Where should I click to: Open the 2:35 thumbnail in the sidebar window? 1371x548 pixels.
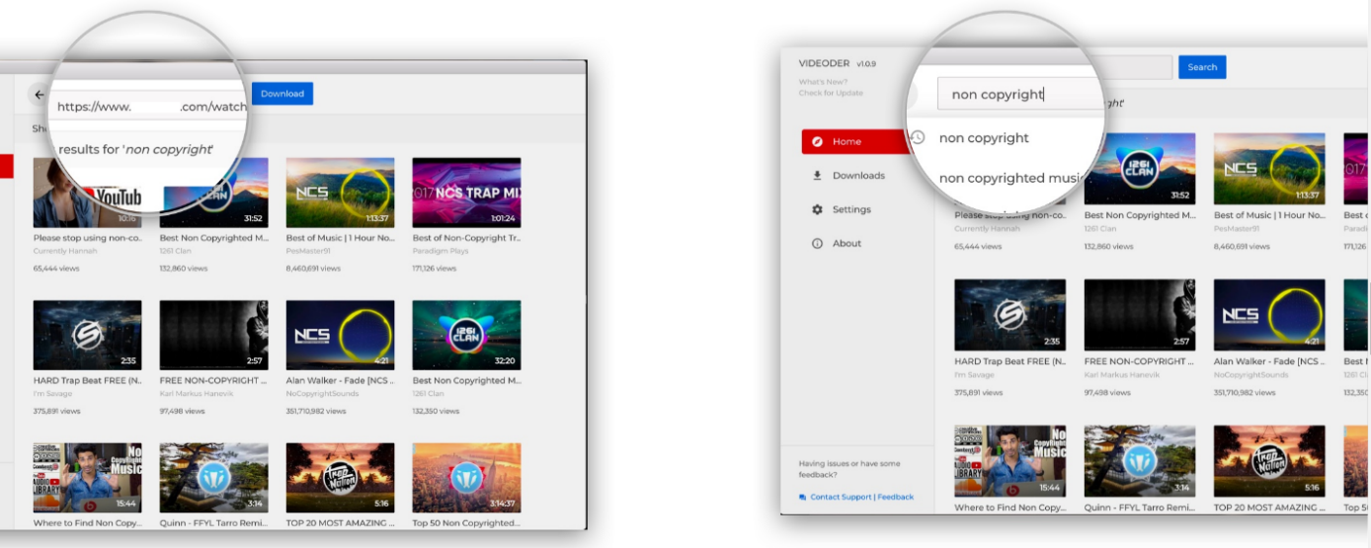coord(1009,315)
